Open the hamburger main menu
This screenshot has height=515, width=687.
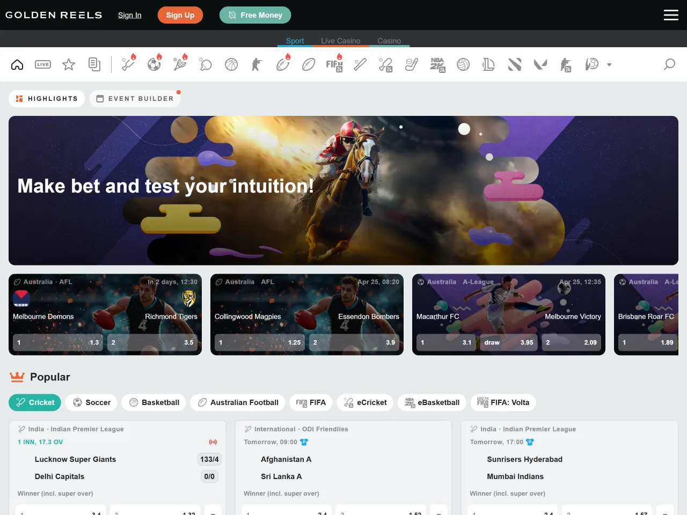671,15
